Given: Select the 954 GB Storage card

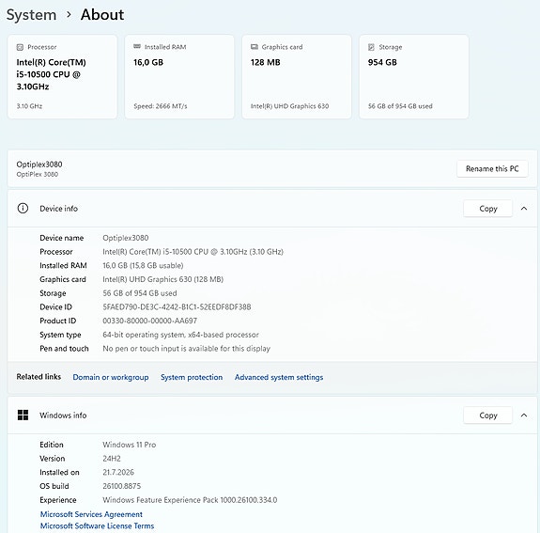Looking at the screenshot, I should (x=414, y=76).
